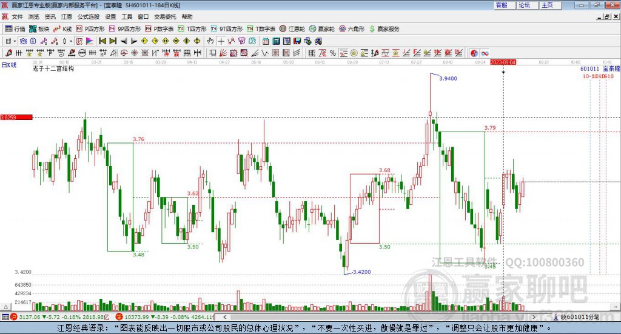Toggle the crosshair cursor button
621x334 pixels.
click(x=221, y=41)
